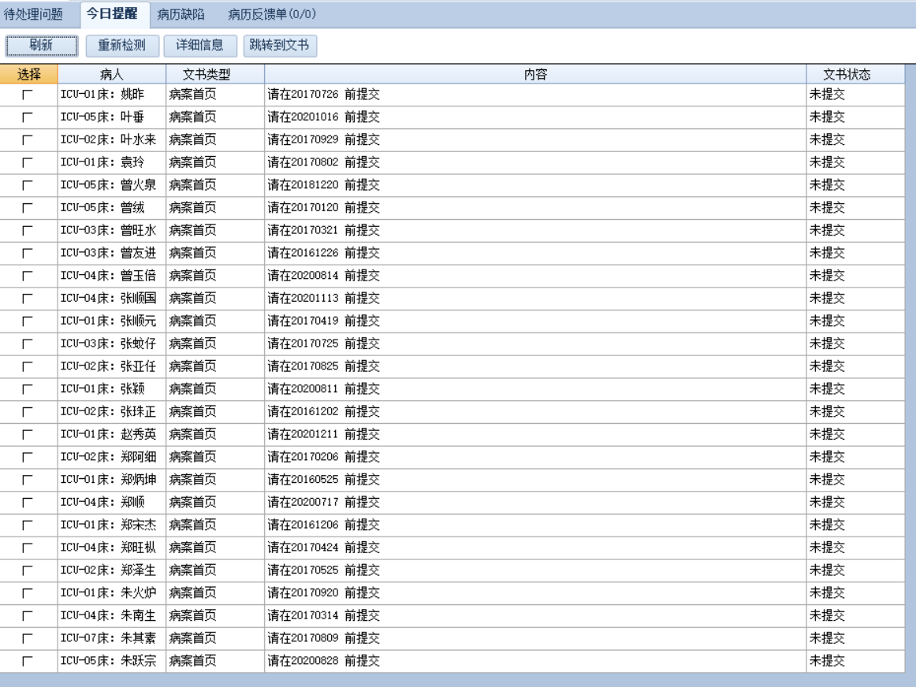The image size is (916, 687).
Task: Click content 请在20181220 前提交
Action: click(324, 185)
